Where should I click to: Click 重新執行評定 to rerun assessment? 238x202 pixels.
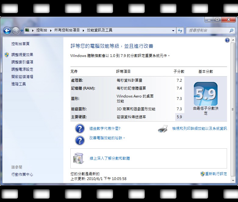216,174
